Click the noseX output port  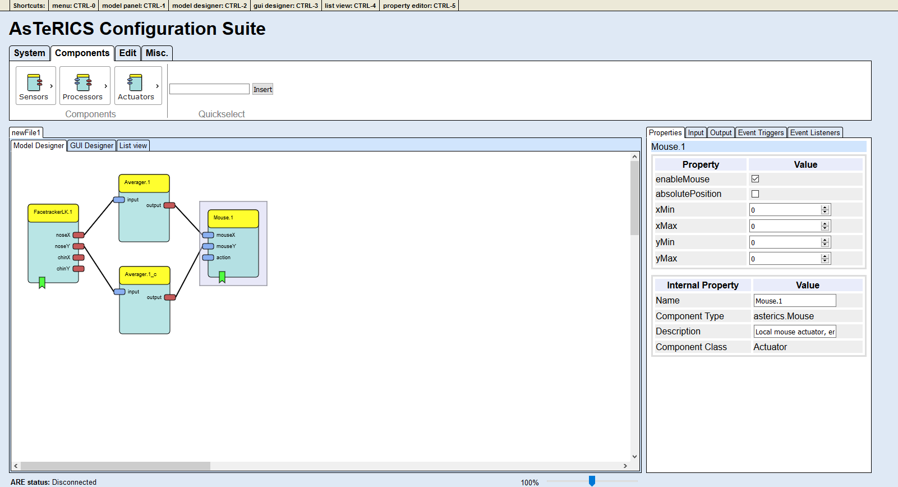[79, 235]
